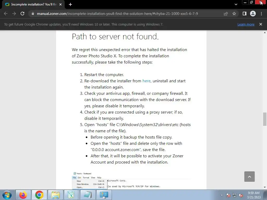This screenshot has width=267, height=200.
Task: Click the 'Path to server not found.' heading
Action: 115,36
